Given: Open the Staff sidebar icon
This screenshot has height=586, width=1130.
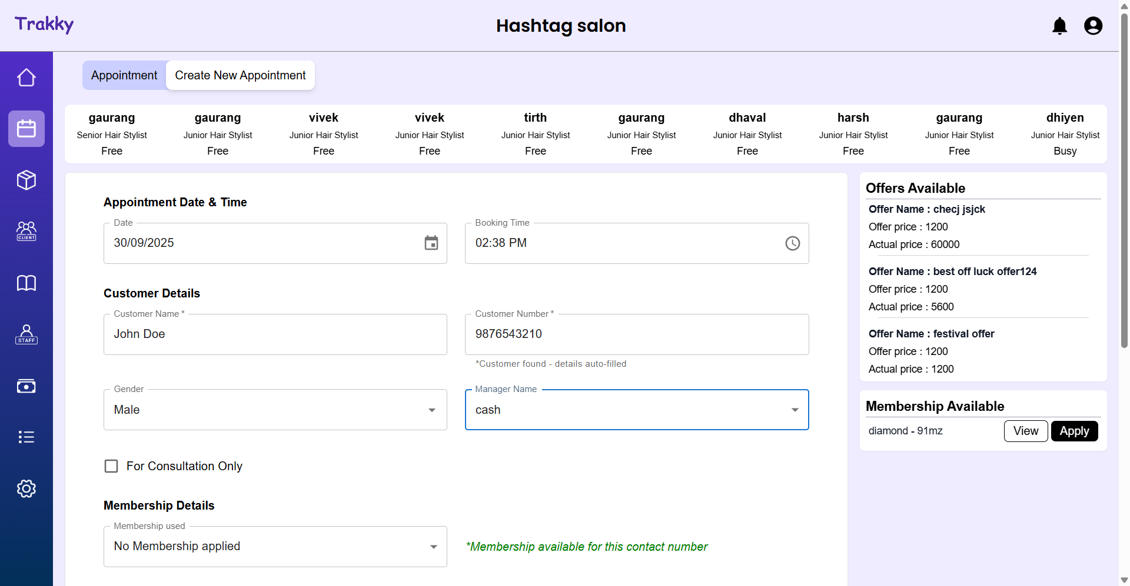Looking at the screenshot, I should pos(26,334).
